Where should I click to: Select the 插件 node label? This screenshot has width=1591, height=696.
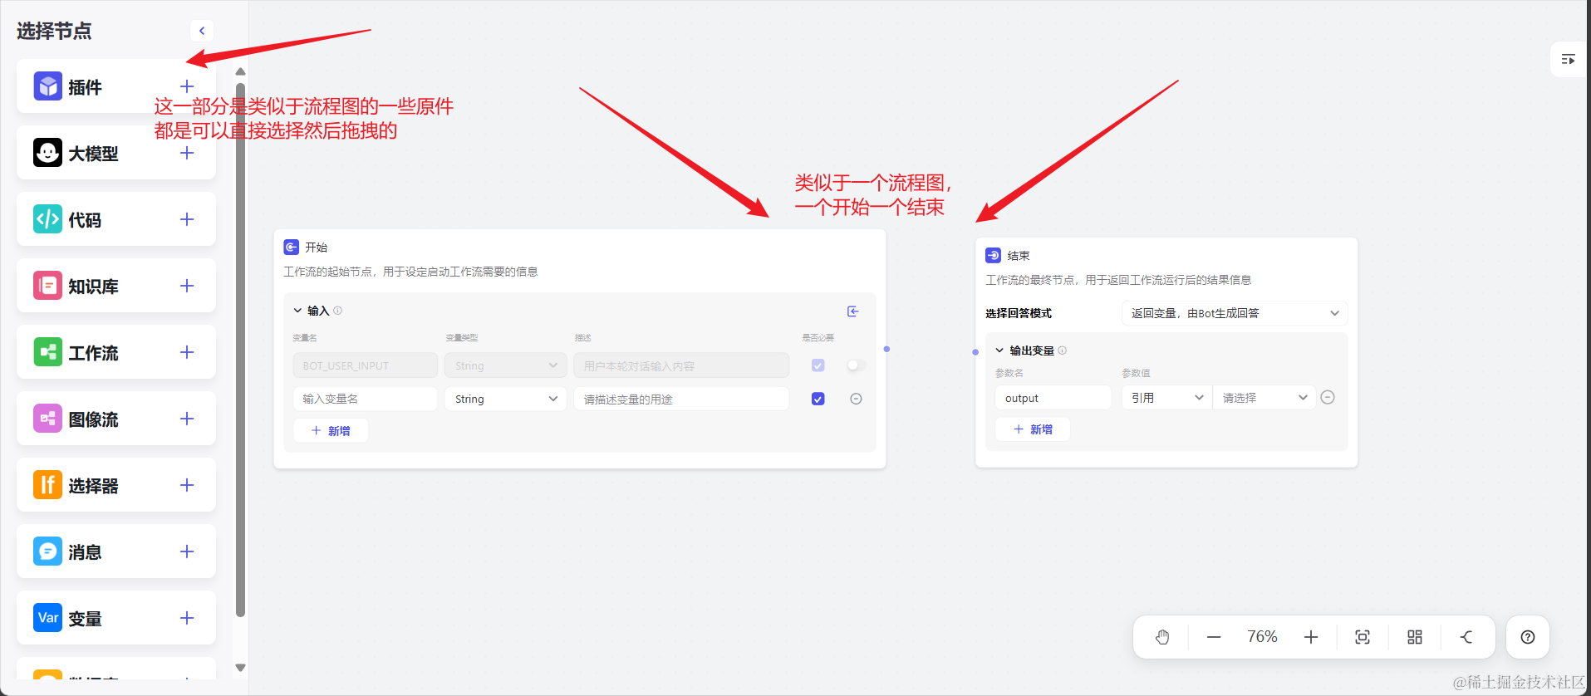(x=85, y=87)
